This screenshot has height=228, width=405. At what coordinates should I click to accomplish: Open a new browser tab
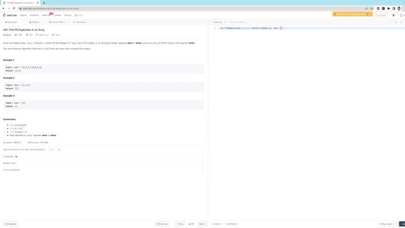44,3
